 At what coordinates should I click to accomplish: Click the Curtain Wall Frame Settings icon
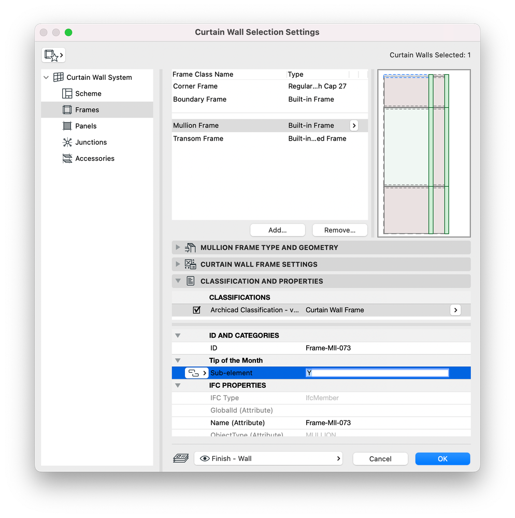click(190, 264)
